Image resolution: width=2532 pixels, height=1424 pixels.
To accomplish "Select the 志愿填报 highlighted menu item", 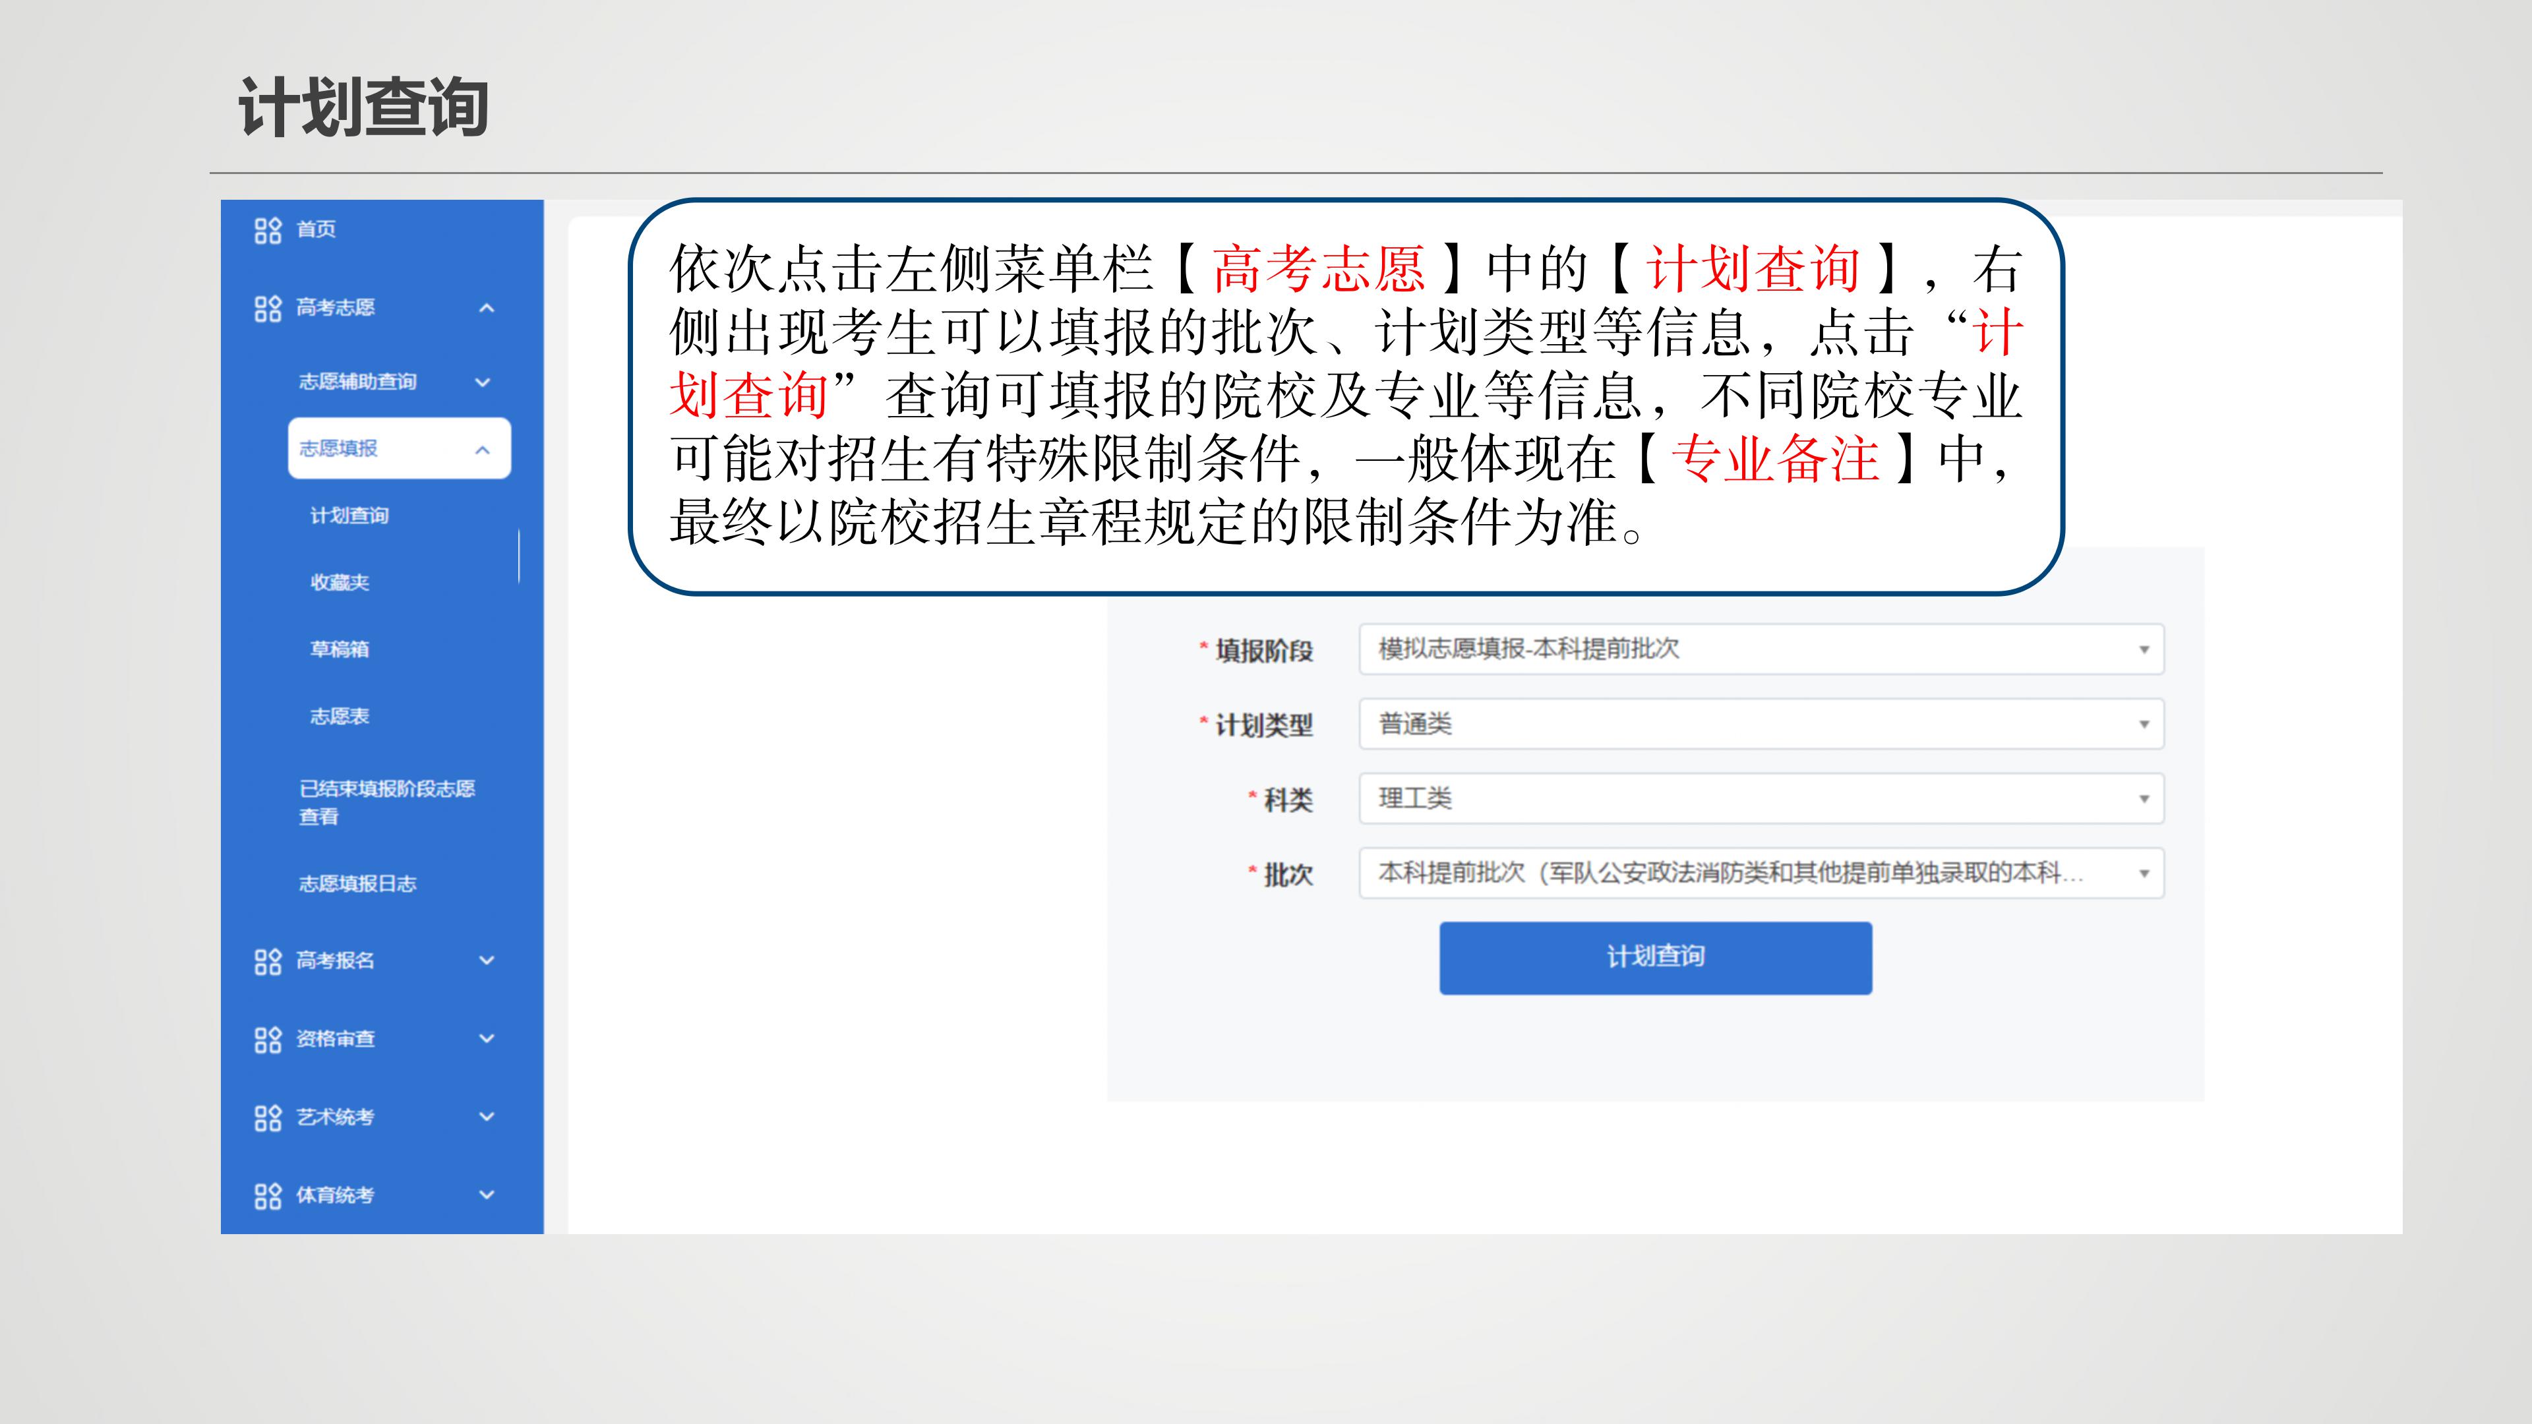I will tap(399, 448).
